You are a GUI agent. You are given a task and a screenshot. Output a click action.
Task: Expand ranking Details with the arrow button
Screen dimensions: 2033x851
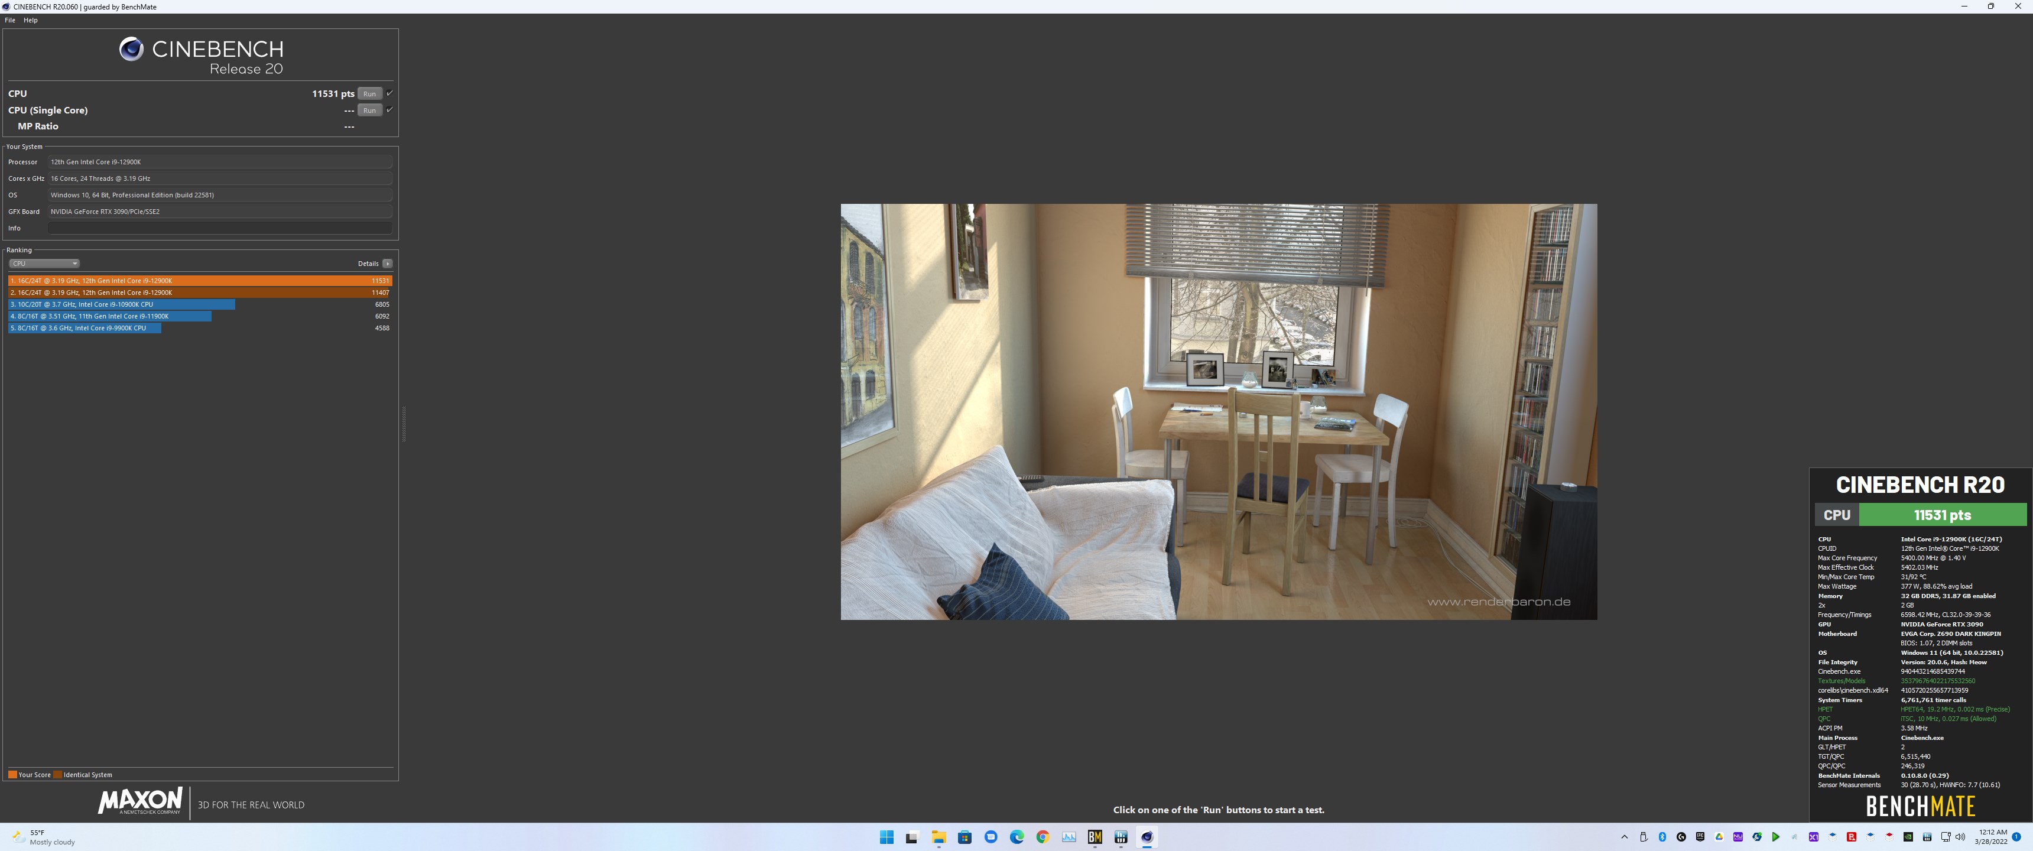click(x=388, y=263)
